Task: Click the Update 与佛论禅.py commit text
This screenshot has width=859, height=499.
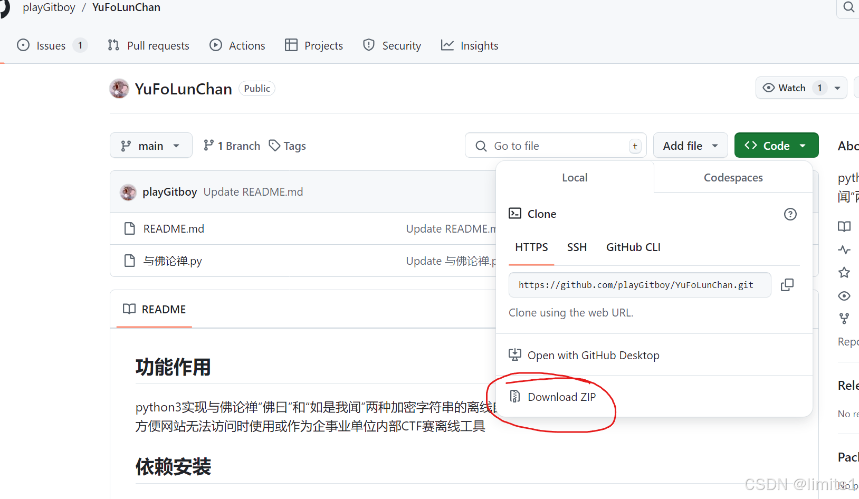Action: click(451, 261)
